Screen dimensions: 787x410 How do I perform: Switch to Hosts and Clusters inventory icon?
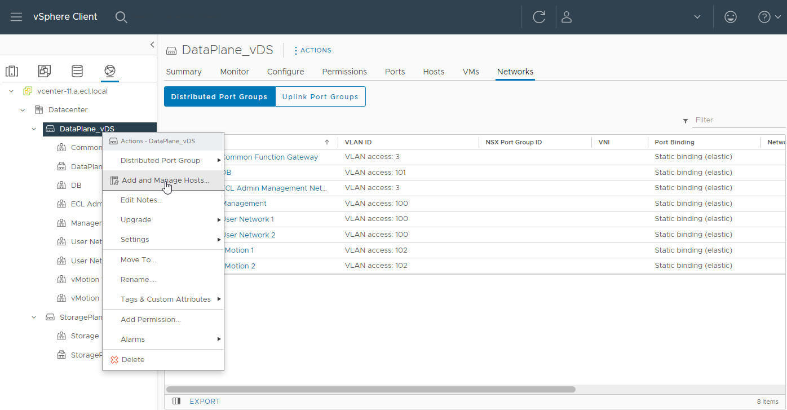click(x=12, y=71)
